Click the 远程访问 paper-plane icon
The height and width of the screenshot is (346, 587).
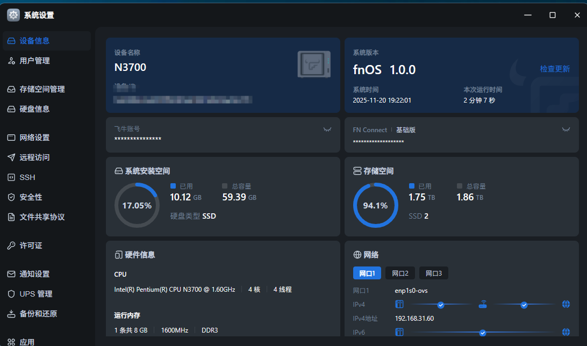coord(11,157)
